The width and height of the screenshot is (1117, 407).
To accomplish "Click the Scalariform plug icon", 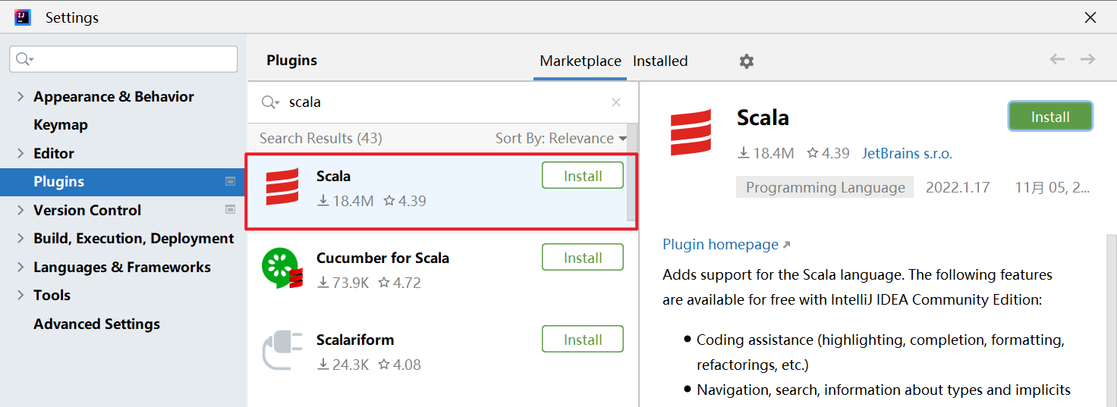I will pyautogui.click(x=282, y=351).
